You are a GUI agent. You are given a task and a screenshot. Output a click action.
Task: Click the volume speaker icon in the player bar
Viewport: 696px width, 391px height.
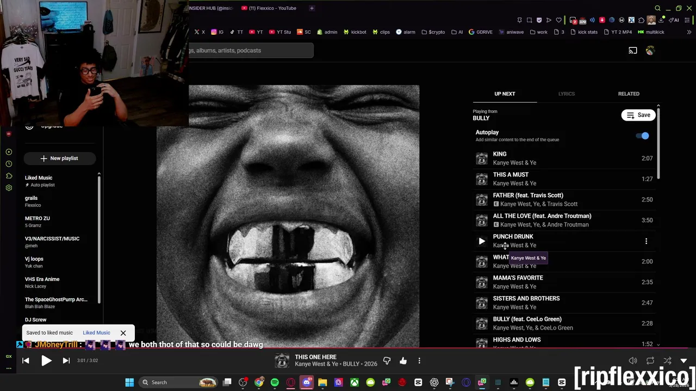(x=633, y=361)
